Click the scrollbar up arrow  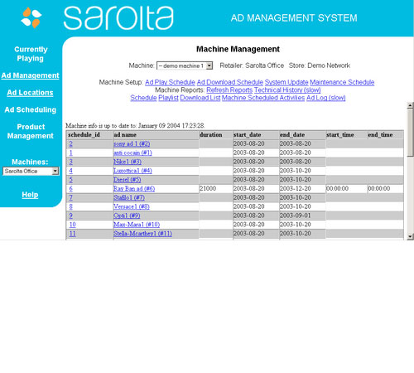point(411,105)
